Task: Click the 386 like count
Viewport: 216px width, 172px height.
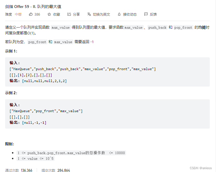Action: point(37,14)
